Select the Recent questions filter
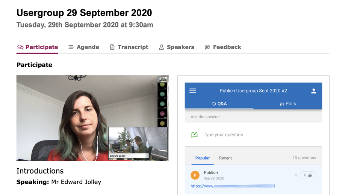Screen dimensions: 357x195 225,158
